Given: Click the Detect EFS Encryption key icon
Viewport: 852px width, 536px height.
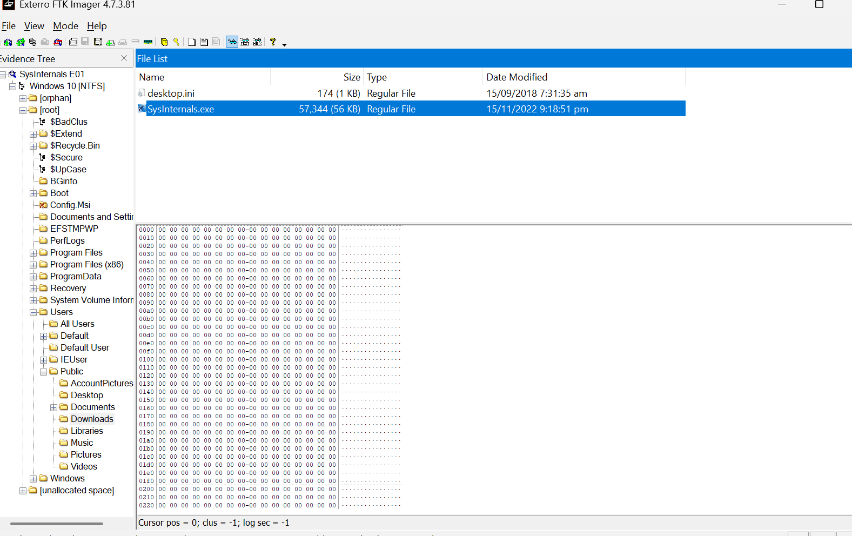Looking at the screenshot, I should coord(176,42).
